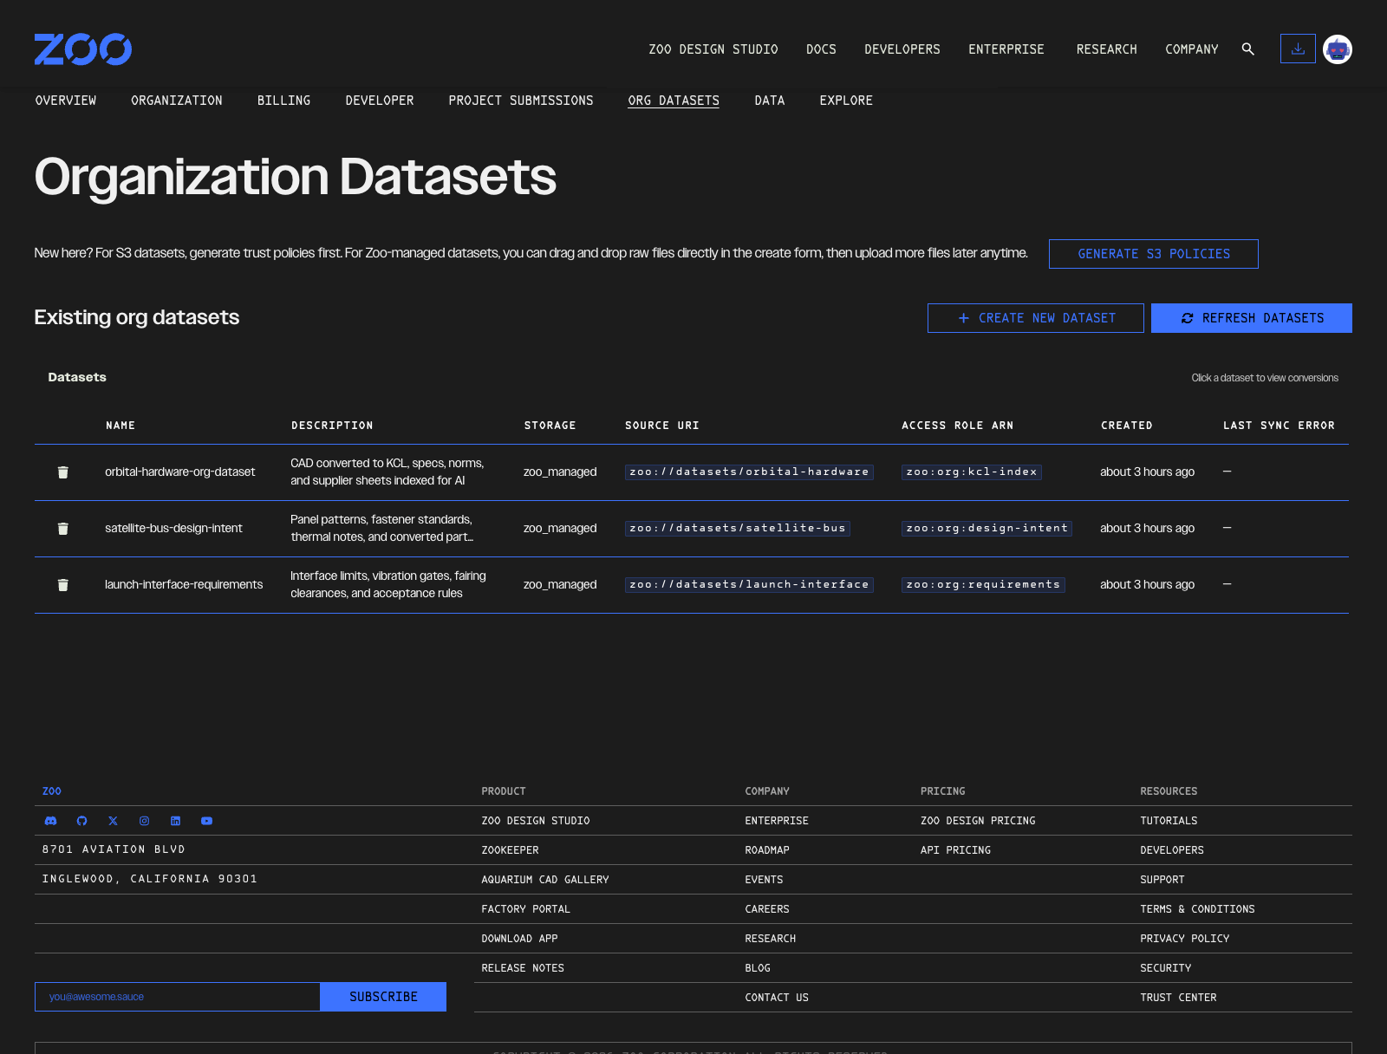Screen dimensions: 1387x1054
Task: Open Privacy Policy footer link
Action: 1185,939
